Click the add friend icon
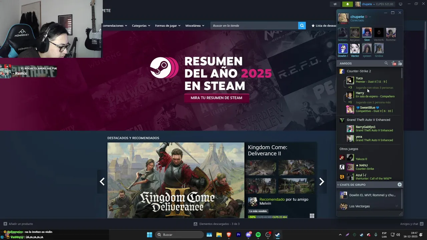 400,63
